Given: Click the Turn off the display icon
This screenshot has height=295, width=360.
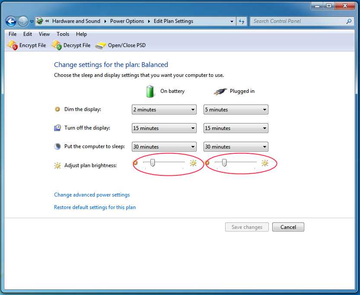Looking at the screenshot, I should click(57, 128).
